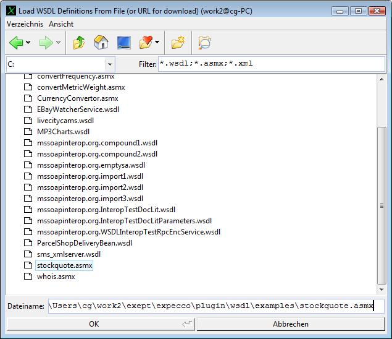Click the file list vertical scrollbar
The width and height of the screenshot is (392, 339).
382,204
